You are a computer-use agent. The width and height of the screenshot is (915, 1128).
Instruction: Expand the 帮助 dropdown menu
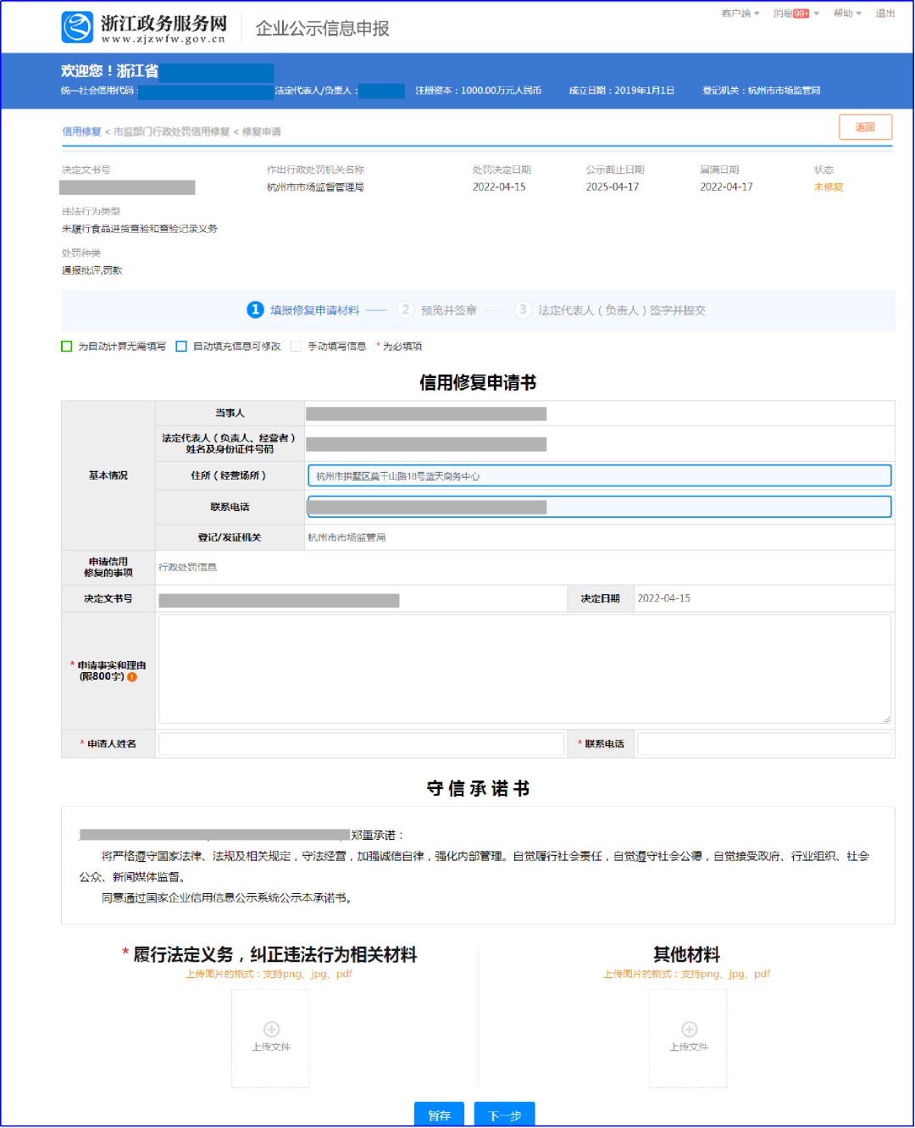click(x=846, y=14)
